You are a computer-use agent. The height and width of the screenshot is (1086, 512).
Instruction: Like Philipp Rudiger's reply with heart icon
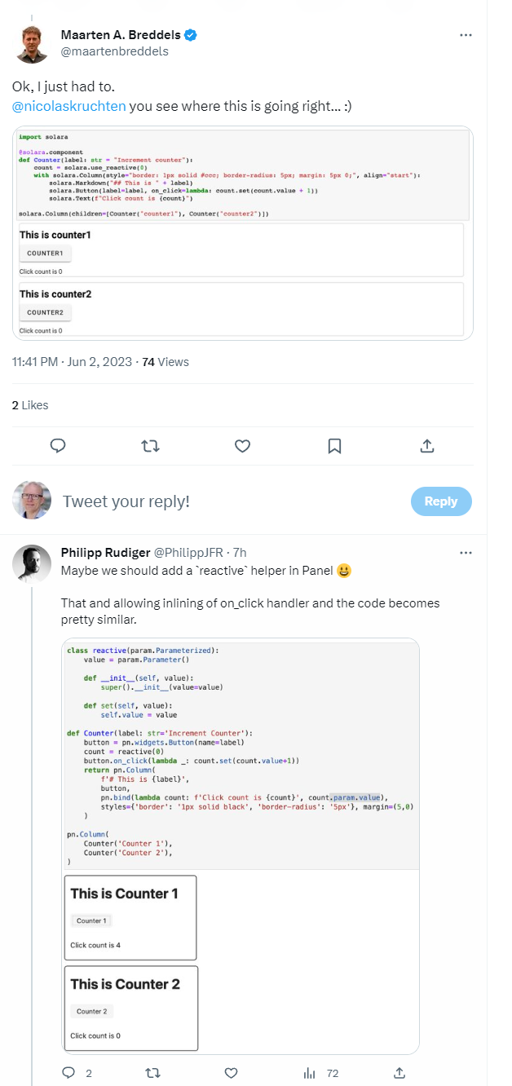231,1073
